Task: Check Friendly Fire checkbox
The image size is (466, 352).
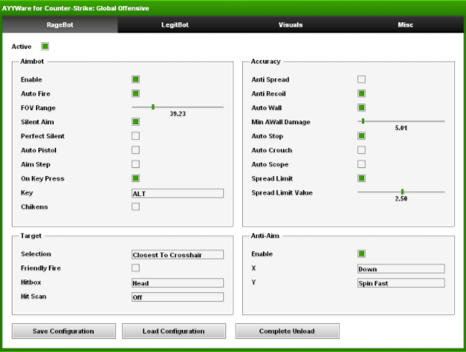Action: pos(136,268)
